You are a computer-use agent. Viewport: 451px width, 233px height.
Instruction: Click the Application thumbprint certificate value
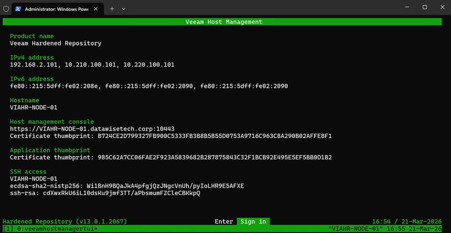(x=215, y=157)
